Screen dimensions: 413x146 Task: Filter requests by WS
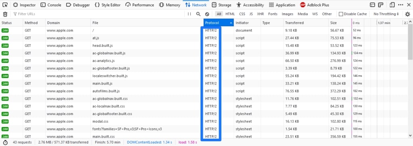315,14
